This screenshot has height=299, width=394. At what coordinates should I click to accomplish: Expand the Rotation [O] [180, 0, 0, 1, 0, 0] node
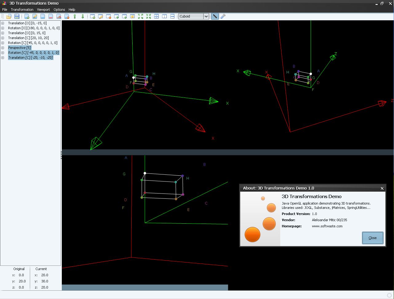3,28
